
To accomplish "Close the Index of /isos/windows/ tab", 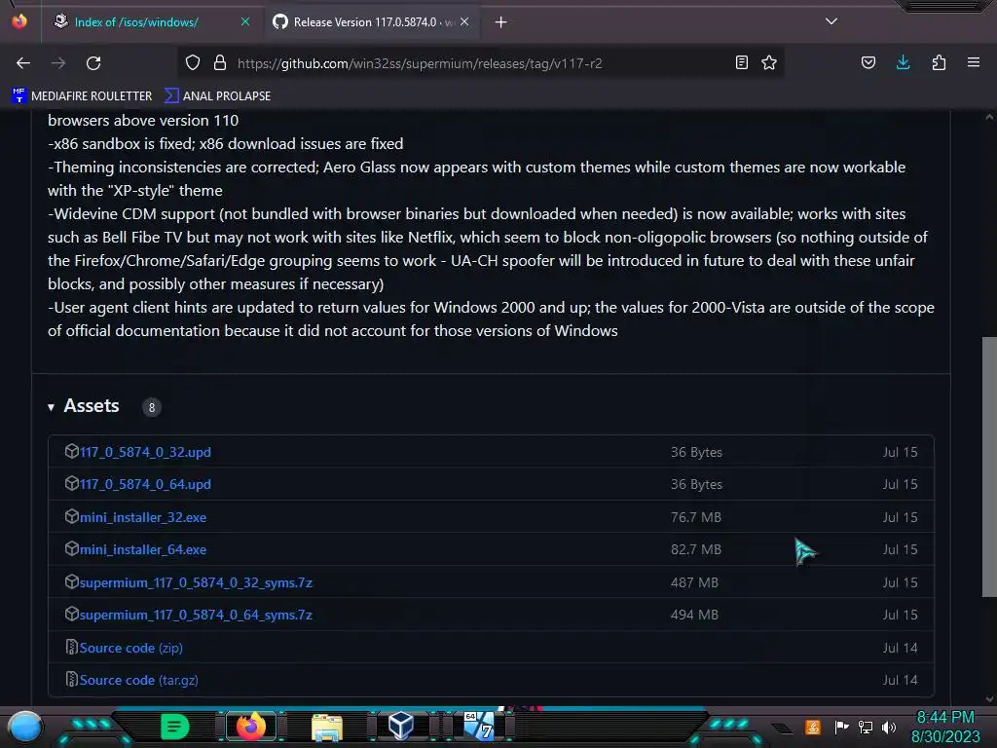I will [x=245, y=22].
